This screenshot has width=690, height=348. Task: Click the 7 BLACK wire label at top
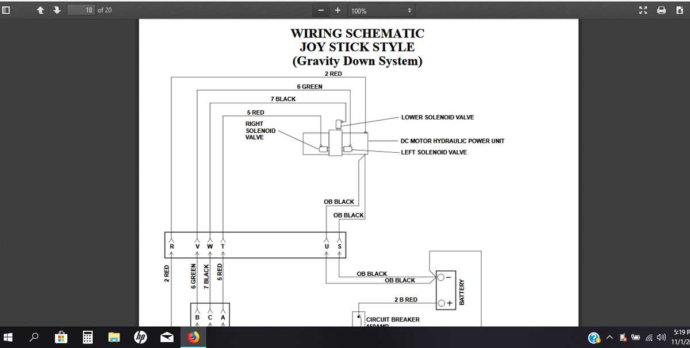point(283,99)
